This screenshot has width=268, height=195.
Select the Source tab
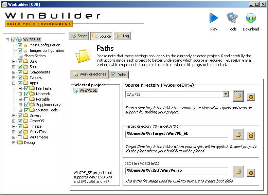point(101,36)
